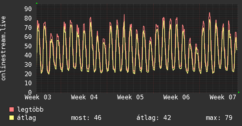Click the 70 y-axis value
Viewport: 242px width, 126px height.
pyautogui.click(x=28, y=28)
